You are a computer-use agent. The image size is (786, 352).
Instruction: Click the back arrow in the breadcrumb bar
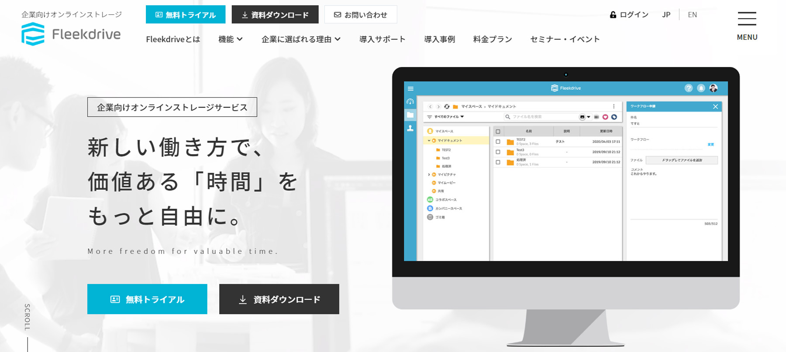(x=430, y=106)
